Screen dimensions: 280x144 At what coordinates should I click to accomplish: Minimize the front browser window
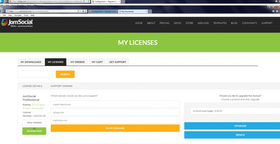point(269,7)
